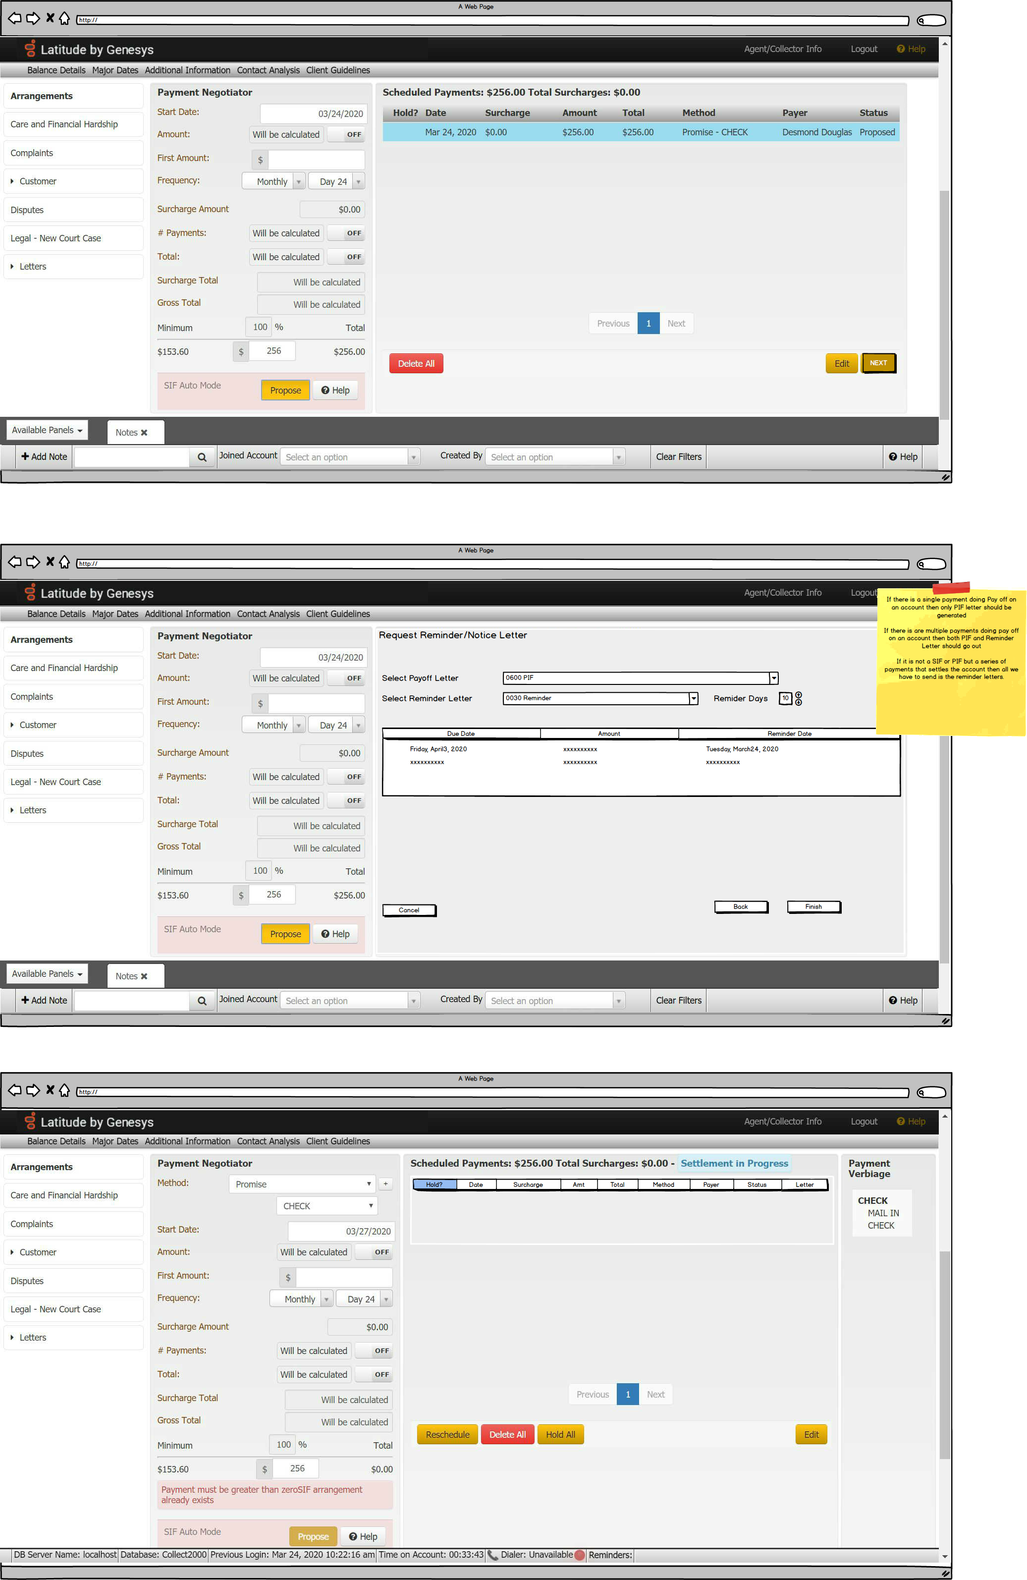Click the Reminder Days stepper control
This screenshot has height=1580, width=1027.
[798, 698]
